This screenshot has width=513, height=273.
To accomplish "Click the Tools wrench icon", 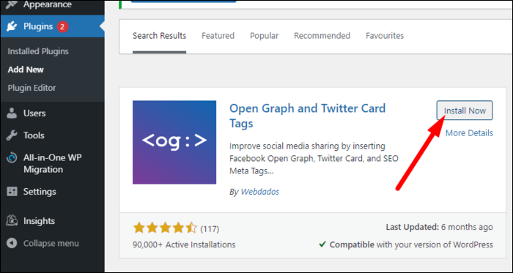I will [12, 135].
